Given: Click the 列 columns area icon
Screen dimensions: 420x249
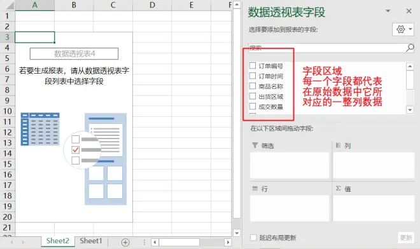Looking at the screenshot, I should pos(339,145).
